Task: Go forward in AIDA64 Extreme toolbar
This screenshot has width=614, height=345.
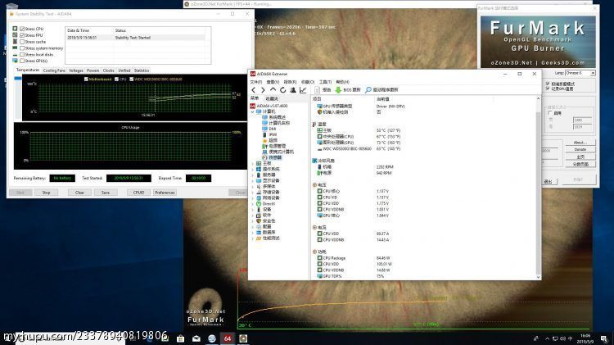Action: (x=263, y=90)
